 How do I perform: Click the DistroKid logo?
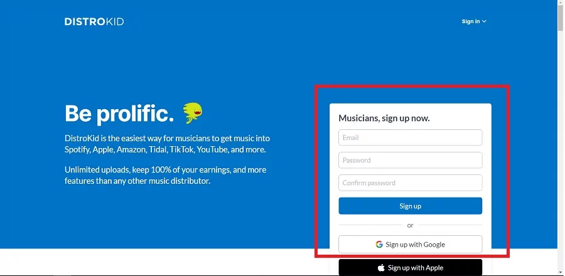click(94, 21)
